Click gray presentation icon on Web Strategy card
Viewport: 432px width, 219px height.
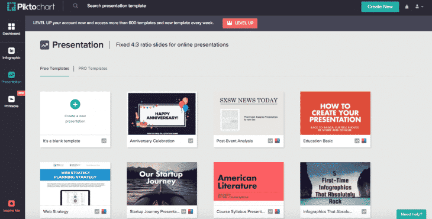[96, 211]
